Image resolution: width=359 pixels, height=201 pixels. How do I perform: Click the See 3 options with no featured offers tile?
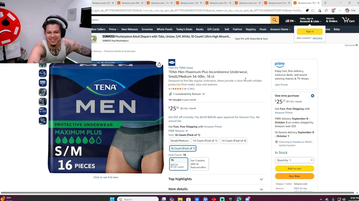point(199,164)
